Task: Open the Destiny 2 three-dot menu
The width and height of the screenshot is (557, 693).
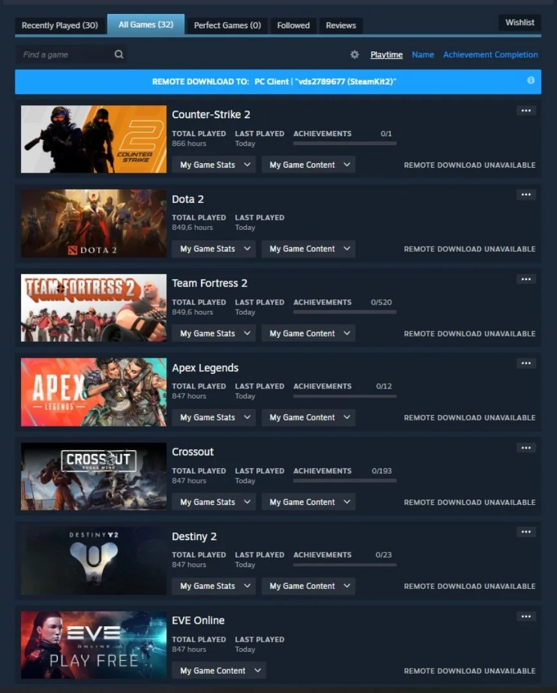Action: coord(526,532)
